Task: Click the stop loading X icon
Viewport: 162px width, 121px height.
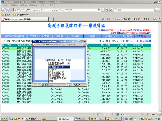Action: tap(111, 10)
